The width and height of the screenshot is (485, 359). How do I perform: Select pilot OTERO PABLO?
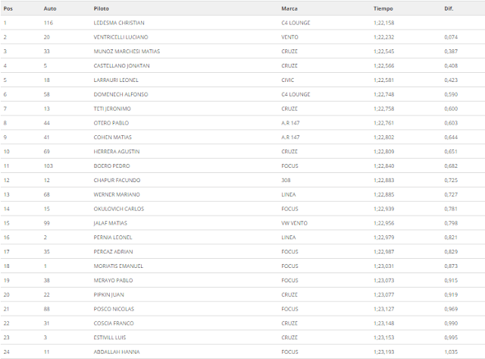tap(111, 123)
